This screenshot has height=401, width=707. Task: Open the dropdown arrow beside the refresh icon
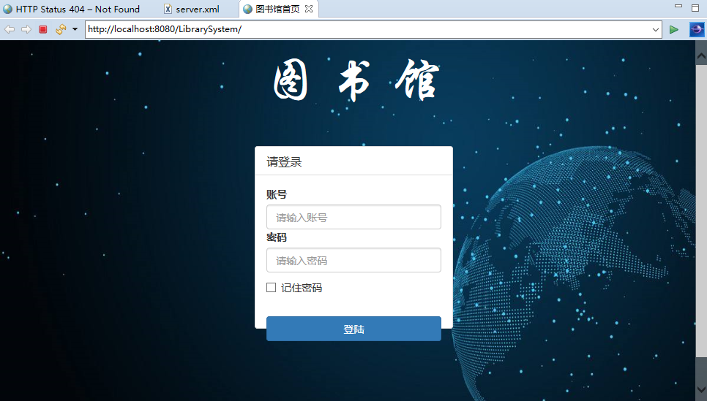[x=75, y=30]
